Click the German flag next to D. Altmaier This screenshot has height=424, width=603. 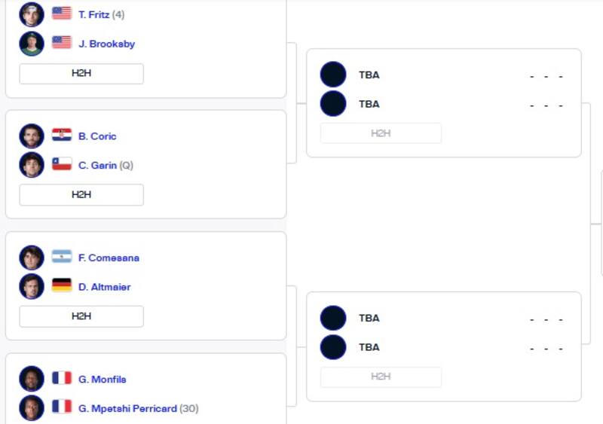(62, 286)
